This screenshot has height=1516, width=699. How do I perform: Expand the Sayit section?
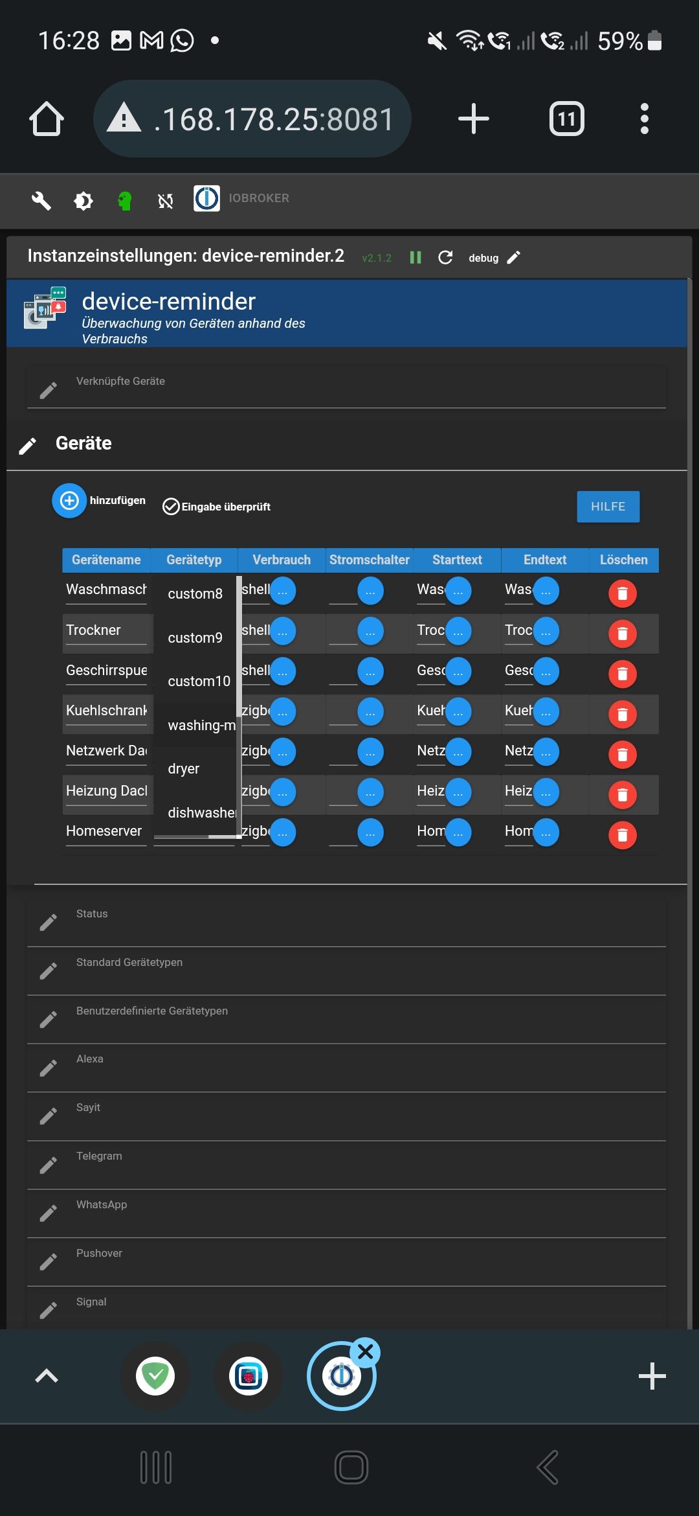pos(346,1116)
